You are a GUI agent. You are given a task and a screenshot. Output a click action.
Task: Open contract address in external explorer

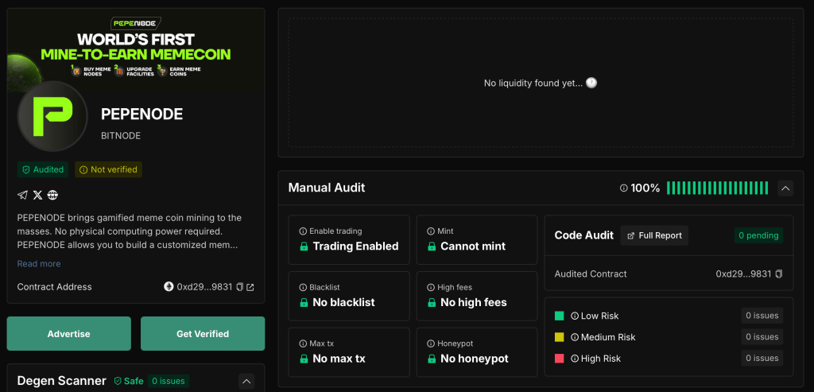pos(250,287)
